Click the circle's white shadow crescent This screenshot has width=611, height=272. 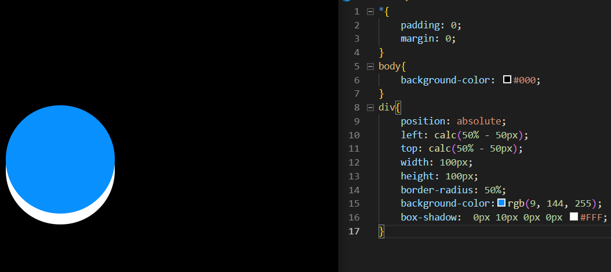60,219
